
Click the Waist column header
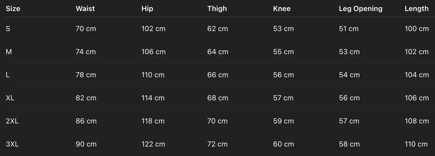pos(85,9)
